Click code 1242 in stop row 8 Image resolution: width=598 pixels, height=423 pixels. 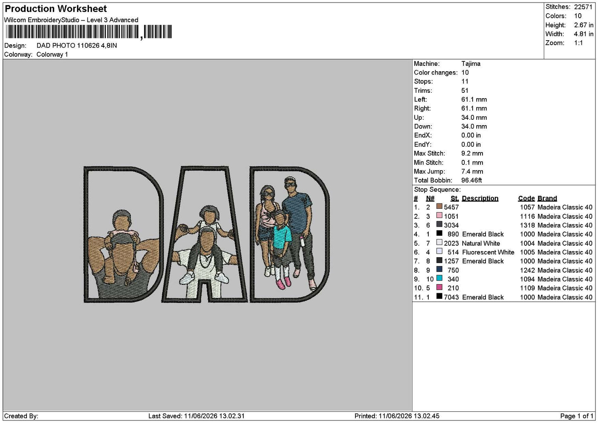527,270
